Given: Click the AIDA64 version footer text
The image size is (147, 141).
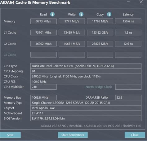Looking at the screenshot, I should coord(91,126).
